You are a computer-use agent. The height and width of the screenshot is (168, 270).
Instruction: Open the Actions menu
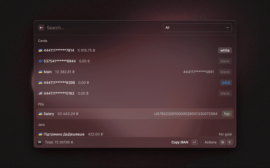(x=210, y=142)
